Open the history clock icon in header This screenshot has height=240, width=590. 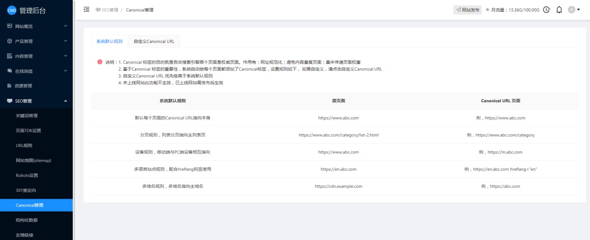(546, 9)
